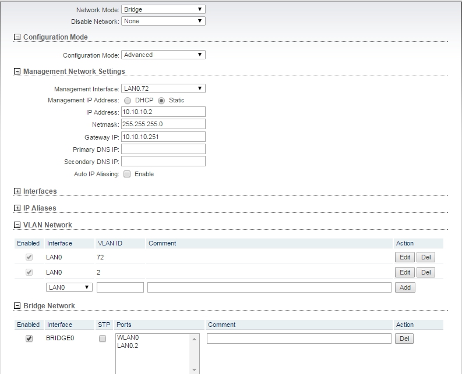
Task: Collapse the VLAN Network section
Action: (17, 225)
